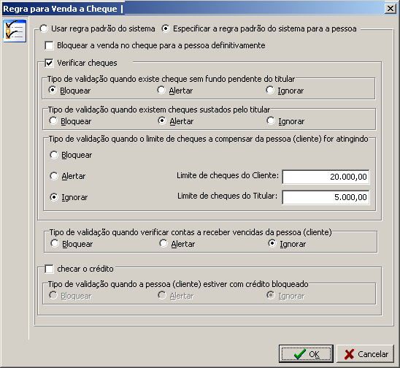This screenshot has height=368, width=400.
Task: Close the 'Regra para Venda a Cheque' dialog
Action: 391,9
